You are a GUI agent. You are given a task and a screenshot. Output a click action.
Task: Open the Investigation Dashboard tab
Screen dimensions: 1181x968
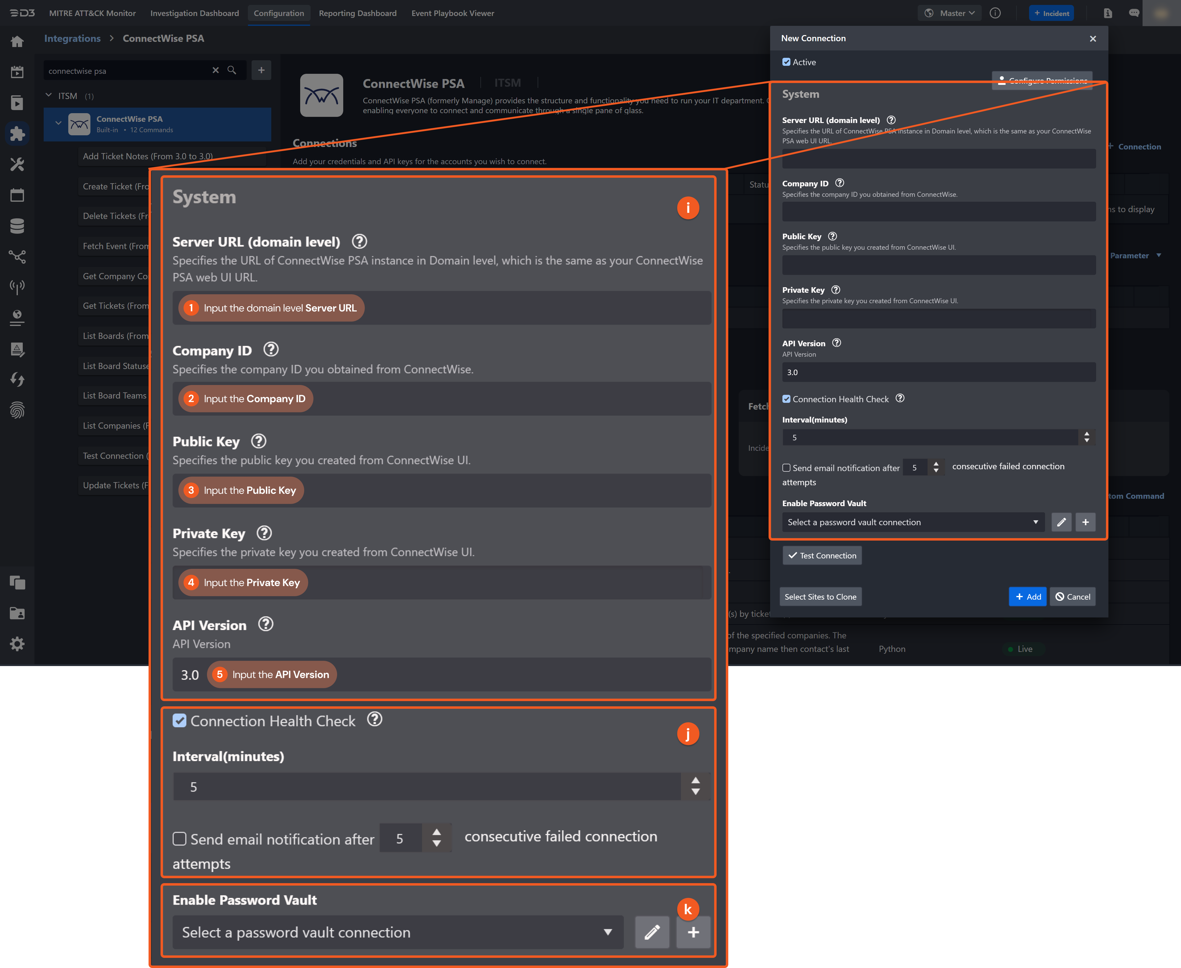pos(194,13)
